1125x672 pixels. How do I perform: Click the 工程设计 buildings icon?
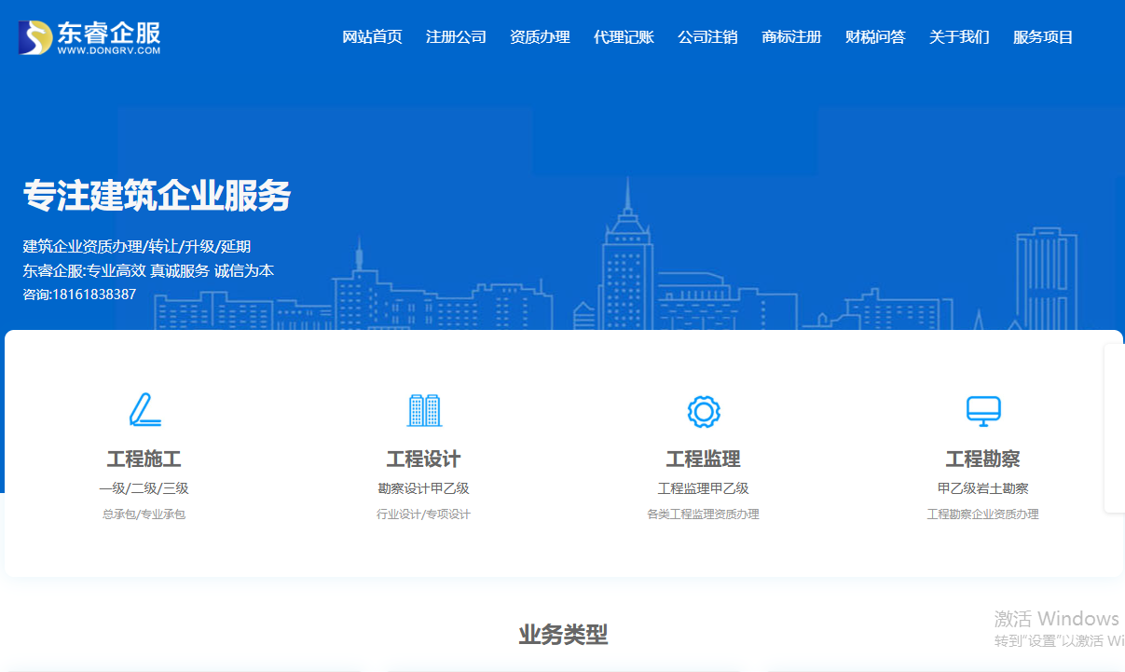point(424,410)
